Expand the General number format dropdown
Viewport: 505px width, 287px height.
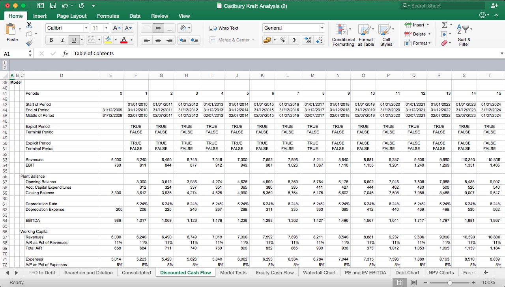(x=322, y=28)
